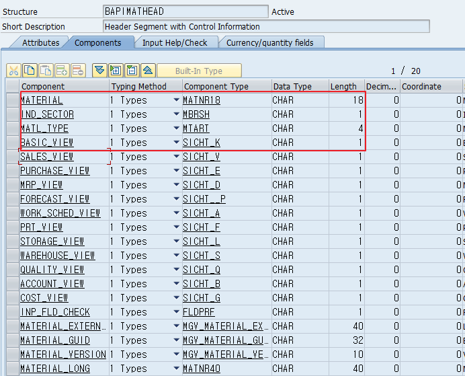The width and height of the screenshot is (465, 376).
Task: Click the Length column header
Action: pos(347,86)
